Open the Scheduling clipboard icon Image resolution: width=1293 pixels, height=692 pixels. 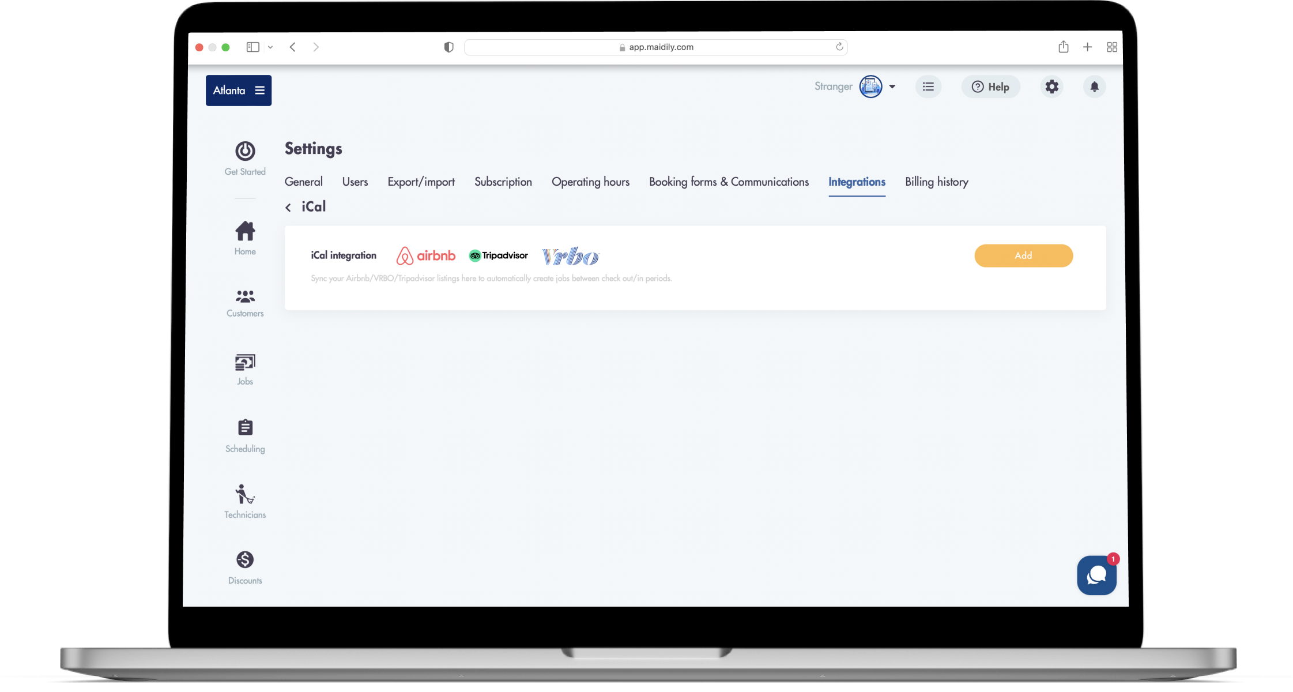pos(245,428)
